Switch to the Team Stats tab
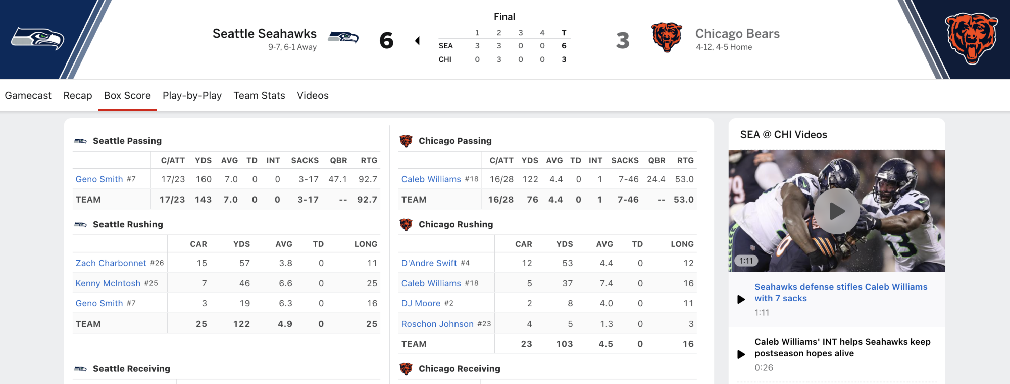The height and width of the screenshot is (384, 1010). click(259, 95)
